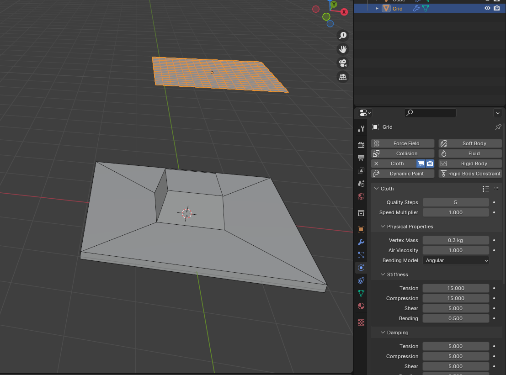Select the orange Grid plane in viewport
The width and height of the screenshot is (506, 375).
(219, 74)
